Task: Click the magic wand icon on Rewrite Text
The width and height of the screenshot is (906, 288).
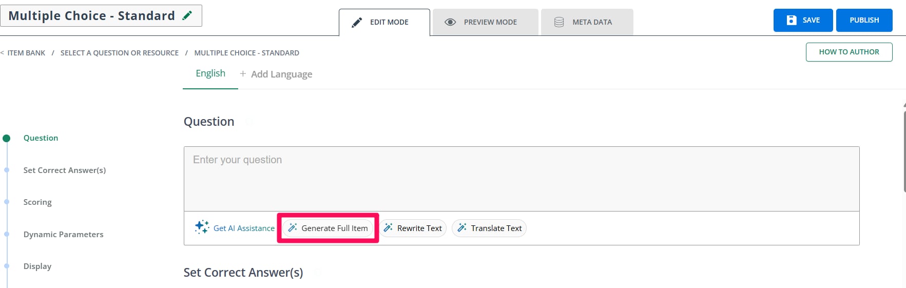Action: pos(388,228)
